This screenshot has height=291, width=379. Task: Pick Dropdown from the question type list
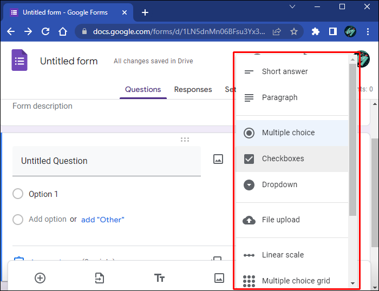tap(279, 185)
